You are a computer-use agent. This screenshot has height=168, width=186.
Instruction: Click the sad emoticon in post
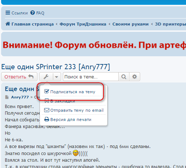(75, 153)
